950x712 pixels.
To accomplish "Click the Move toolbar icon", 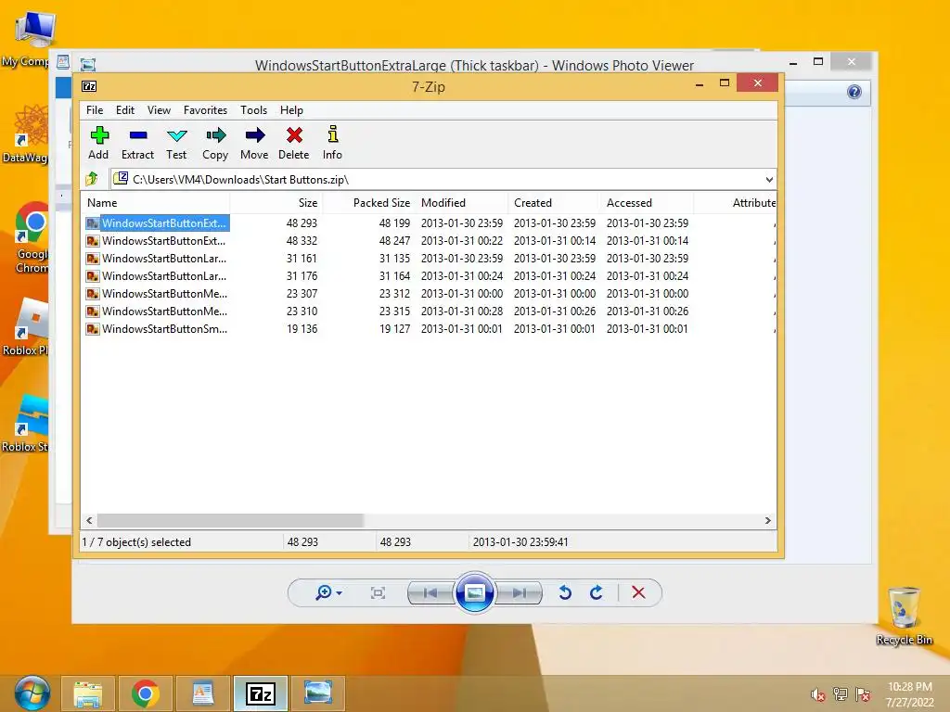I will (x=254, y=143).
